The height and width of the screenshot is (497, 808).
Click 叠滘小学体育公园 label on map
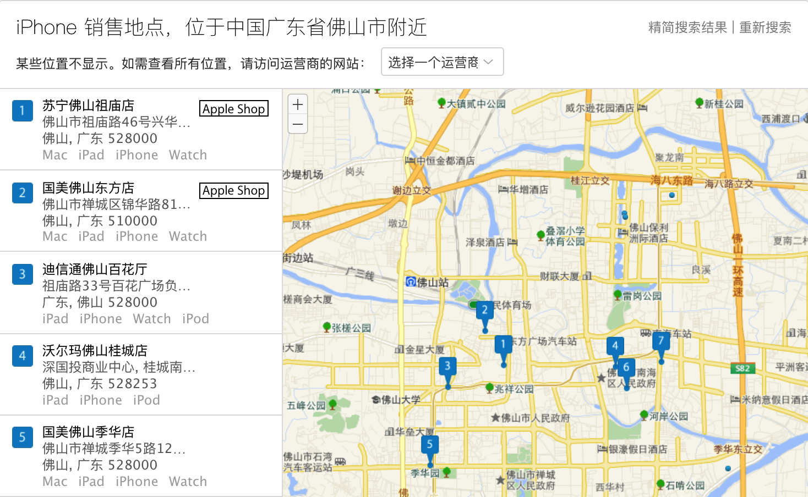pyautogui.click(x=565, y=236)
